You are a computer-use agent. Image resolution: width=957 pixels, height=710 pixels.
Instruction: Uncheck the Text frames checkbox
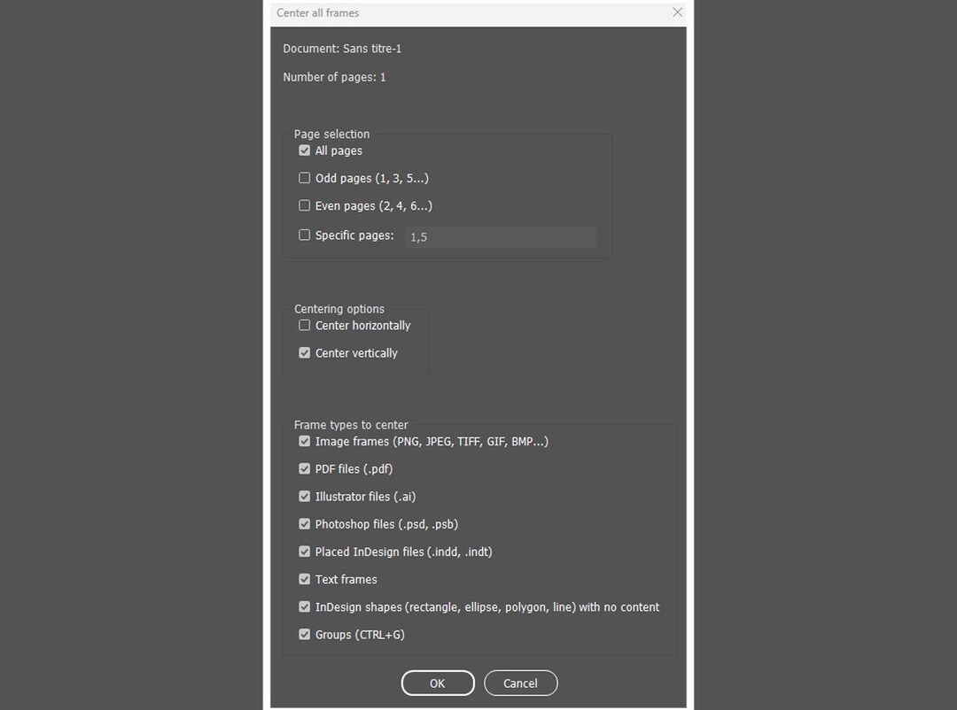tap(305, 580)
